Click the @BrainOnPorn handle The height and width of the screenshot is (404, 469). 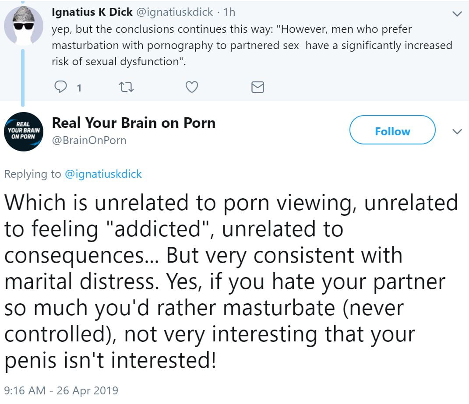click(x=89, y=141)
